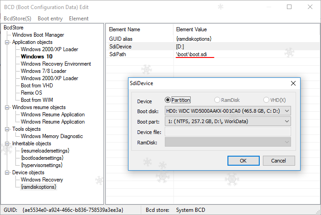Image resolution: width=321 pixels, height=215 pixels.
Task: Click the Element Value column header
Action: click(x=246, y=29)
